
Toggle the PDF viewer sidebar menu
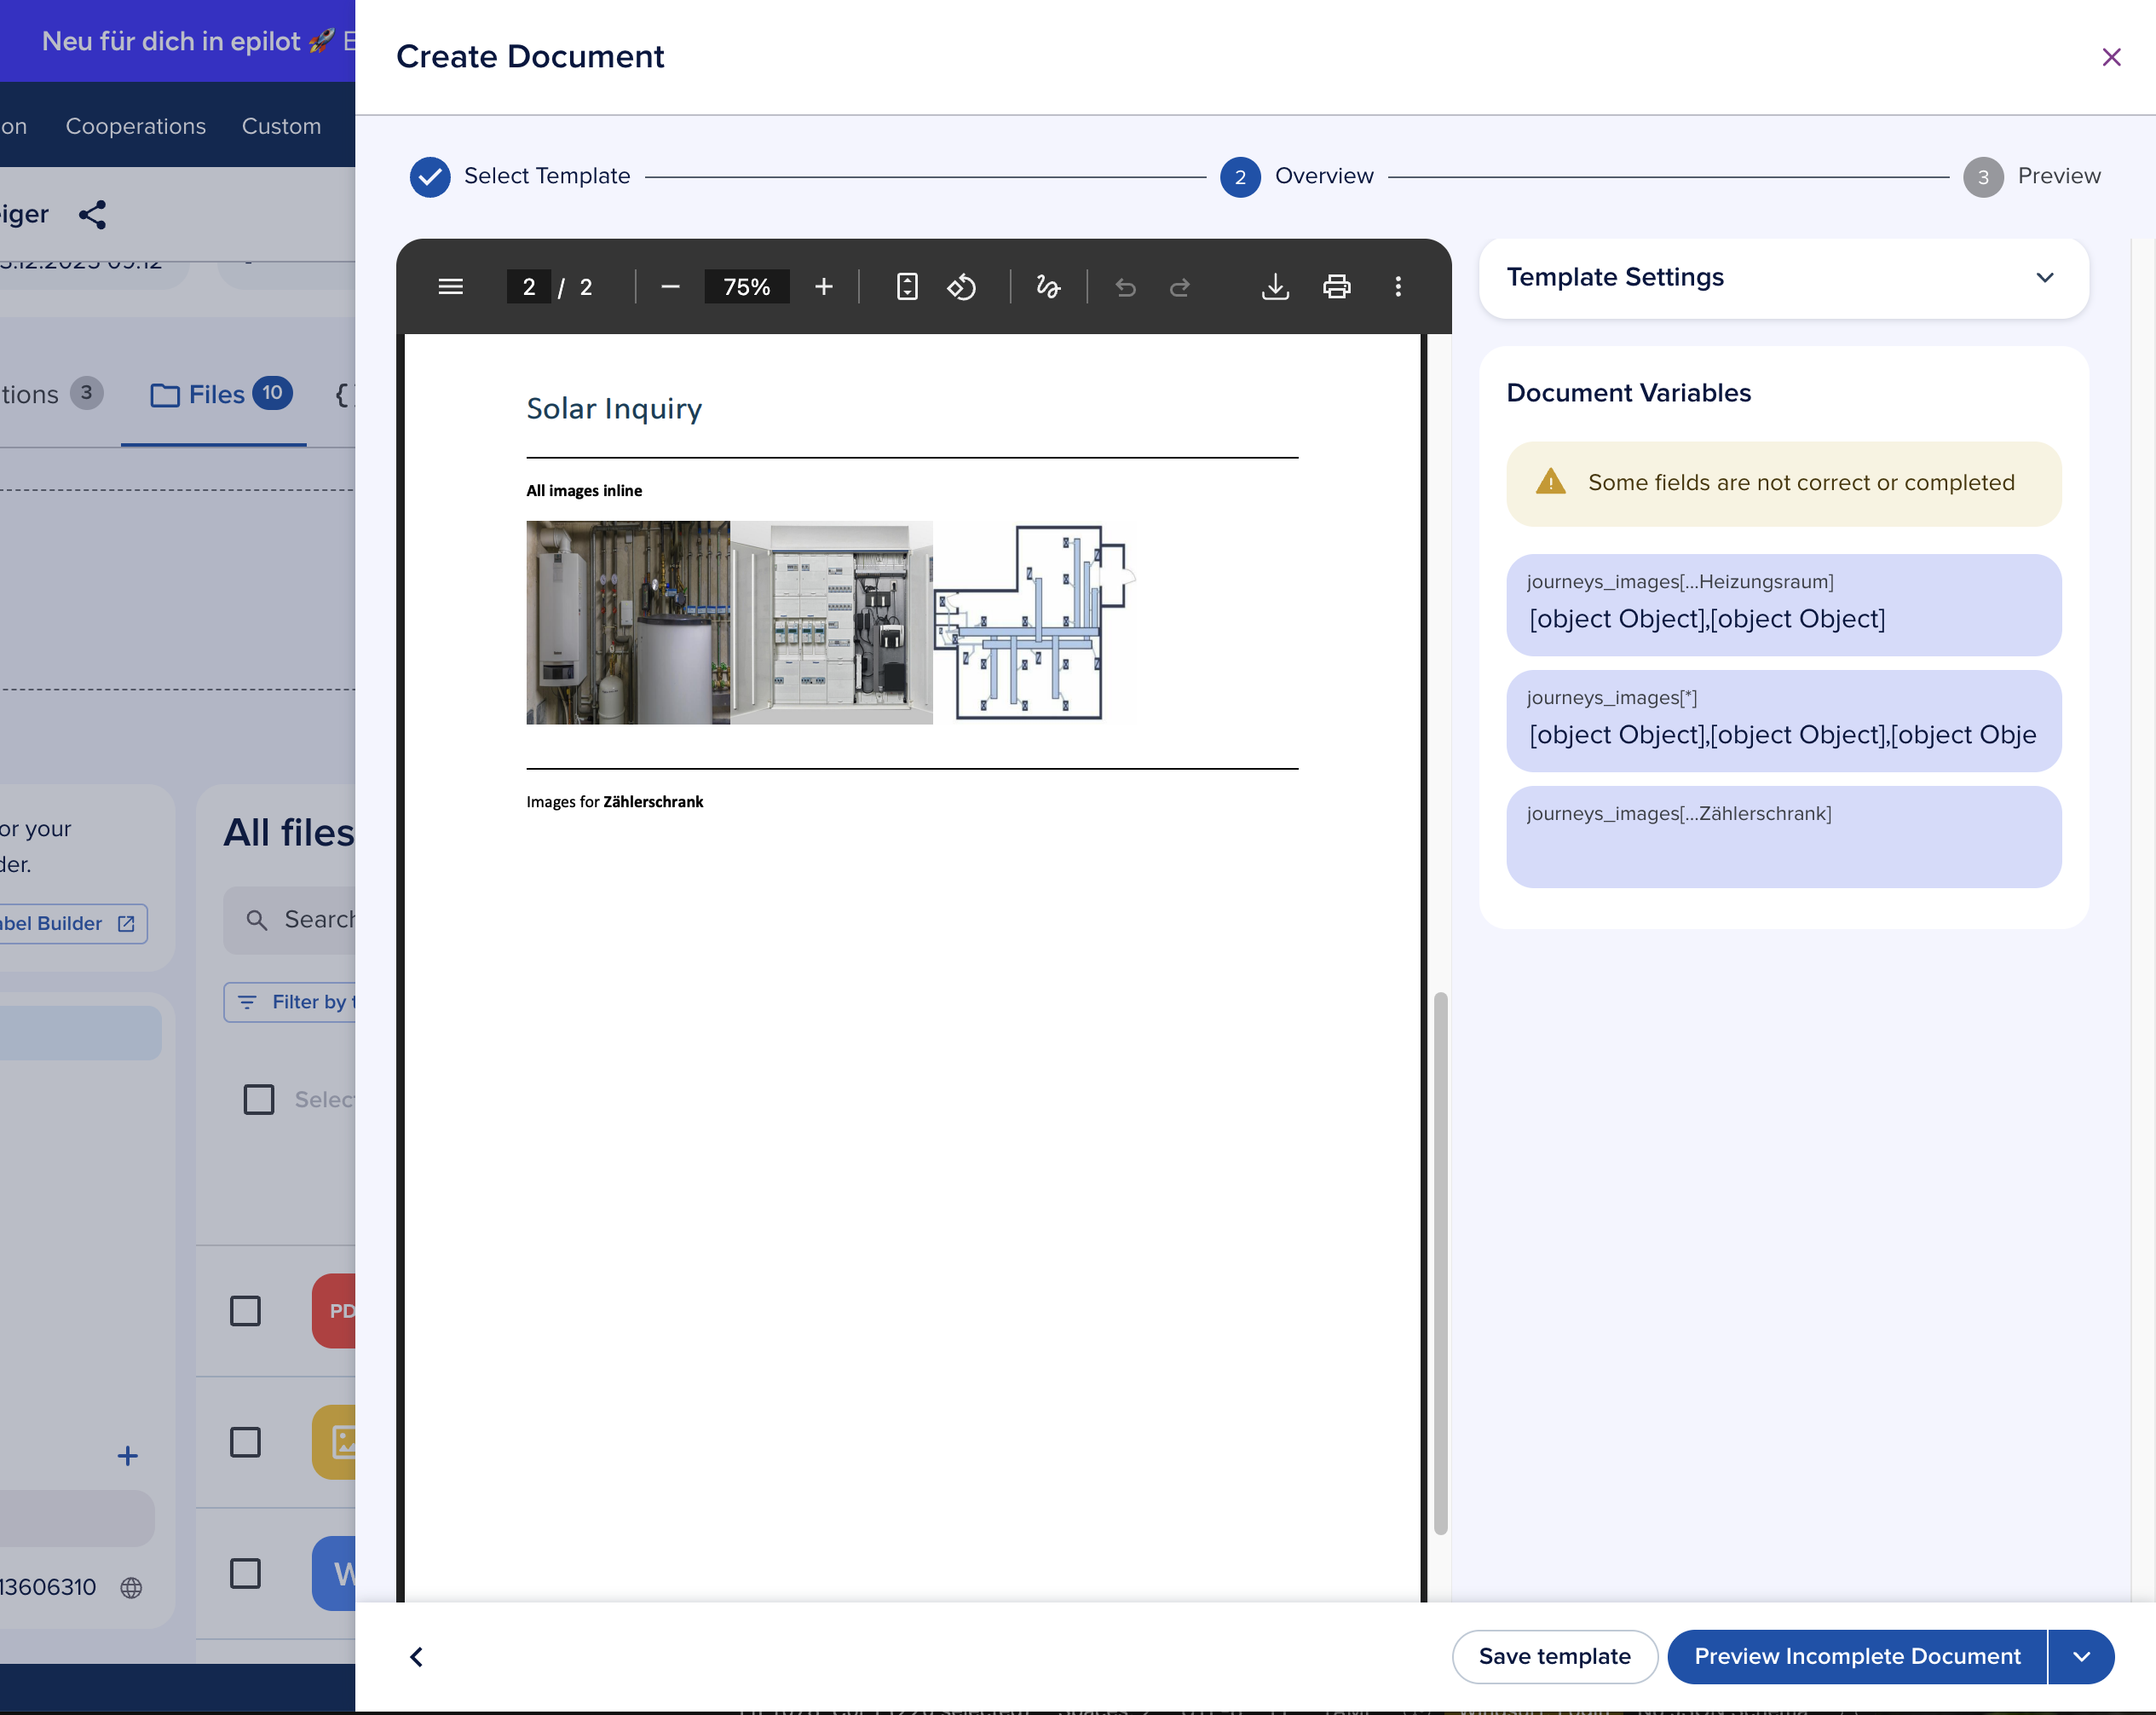450,287
